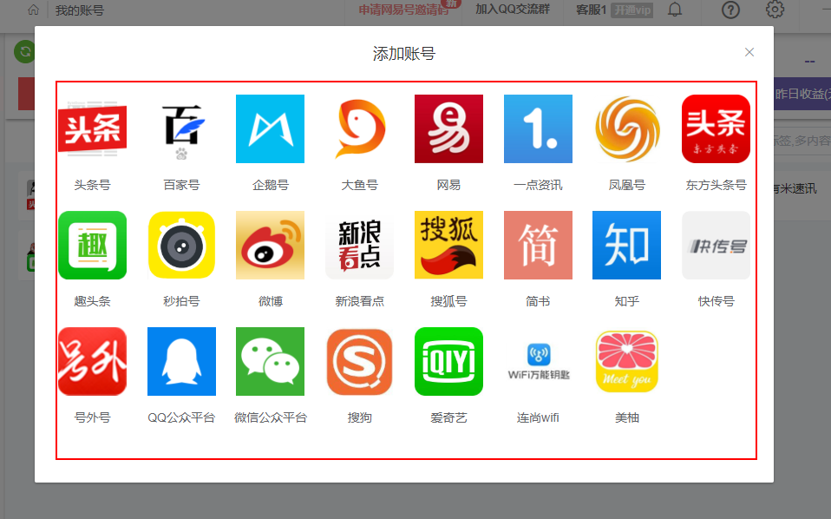Pick the 东方头条号 icon
Image resolution: width=831 pixels, height=519 pixels.
tap(716, 129)
